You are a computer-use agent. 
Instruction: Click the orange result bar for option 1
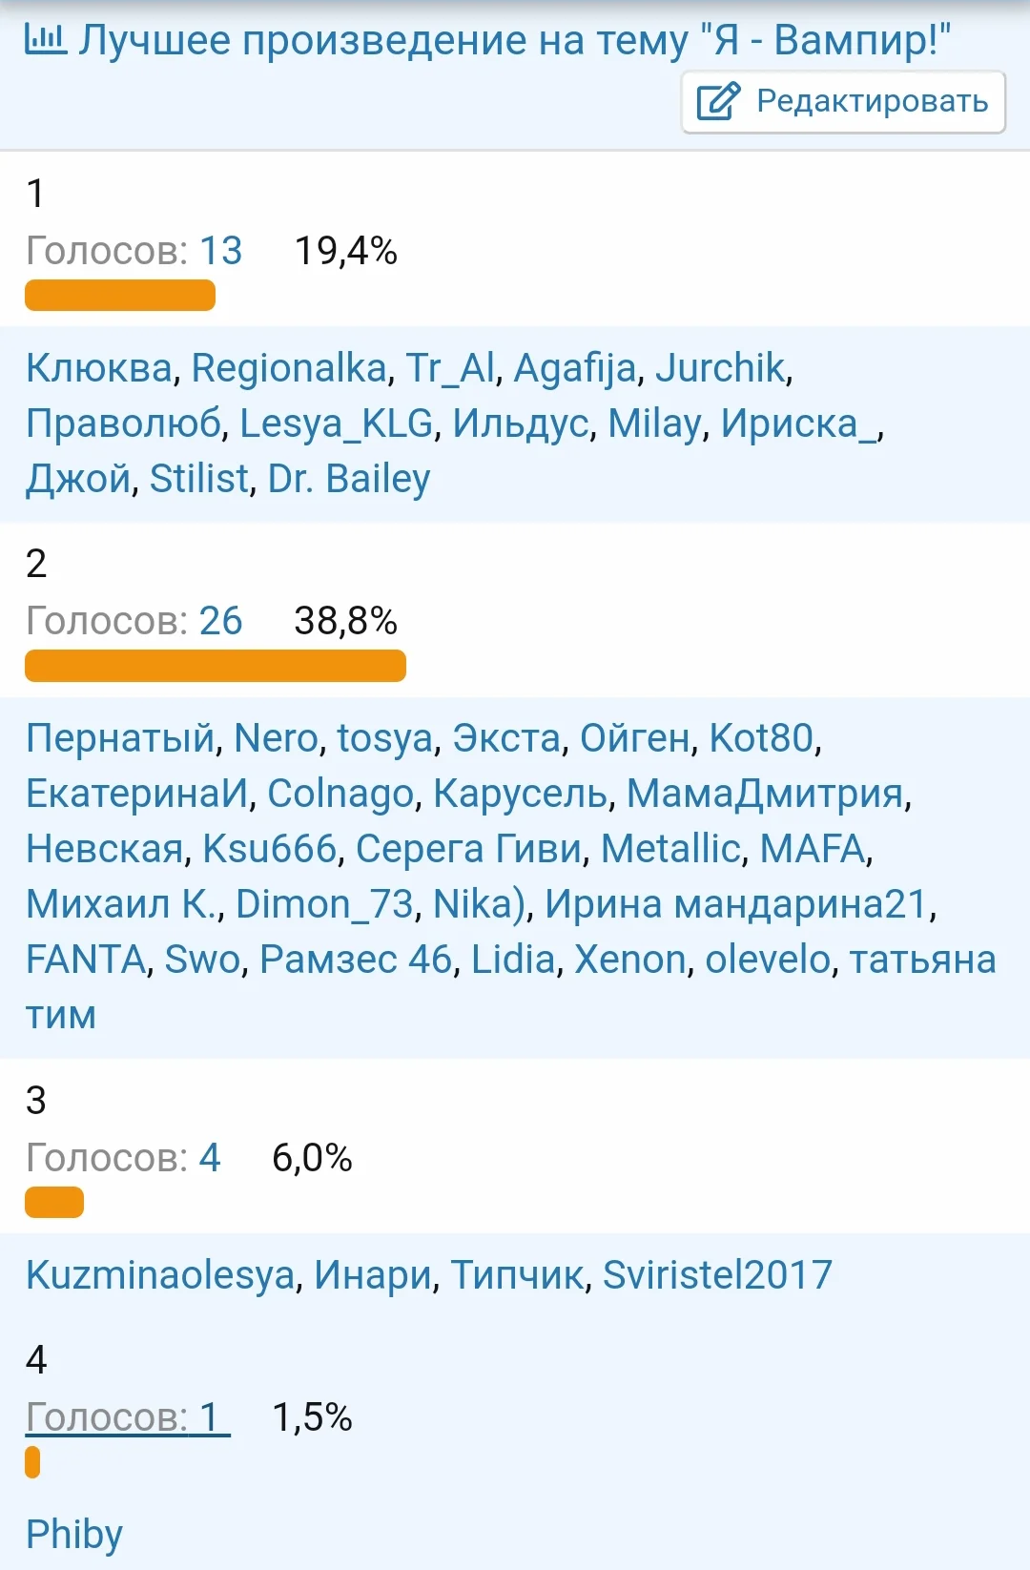pyautogui.click(x=120, y=295)
